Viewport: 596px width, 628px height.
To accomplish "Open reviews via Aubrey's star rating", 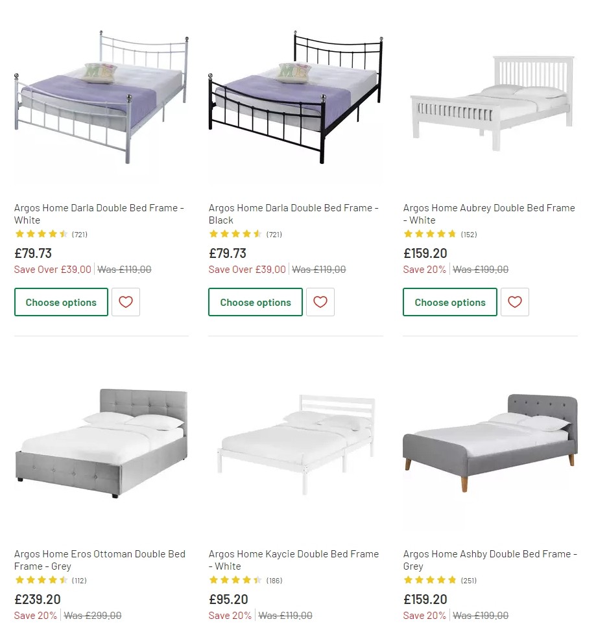I will [x=430, y=233].
